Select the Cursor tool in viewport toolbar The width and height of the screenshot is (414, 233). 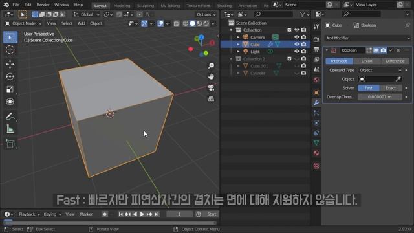(10, 50)
